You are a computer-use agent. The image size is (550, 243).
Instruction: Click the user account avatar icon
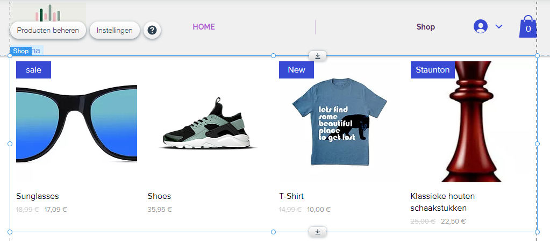click(481, 26)
